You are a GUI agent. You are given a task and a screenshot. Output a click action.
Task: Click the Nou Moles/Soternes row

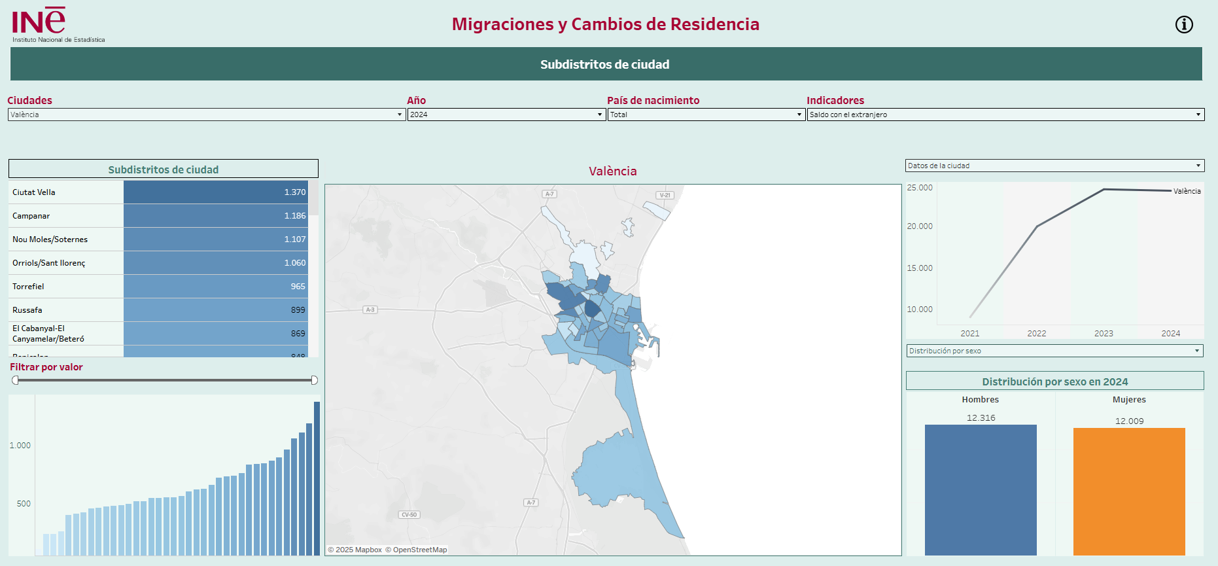[x=65, y=239]
